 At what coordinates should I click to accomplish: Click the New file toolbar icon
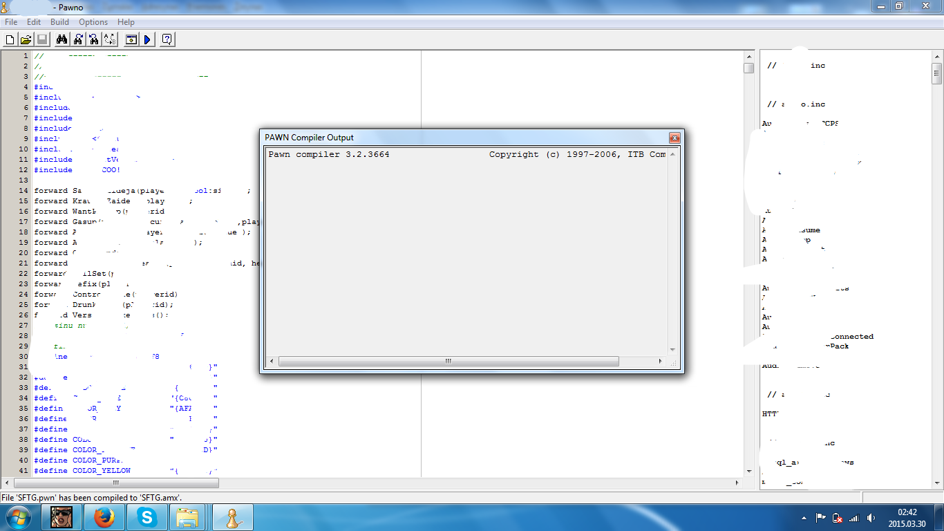[10, 39]
